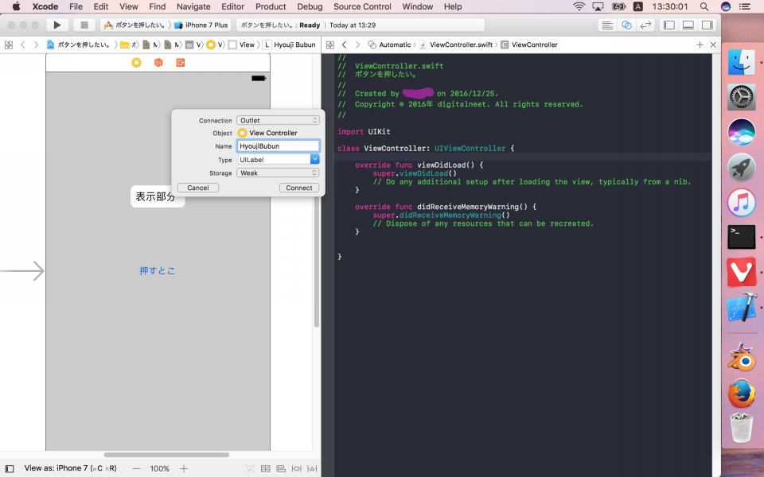Open related items menu in storyboard jump bar
The image size is (764, 477).
9,45
